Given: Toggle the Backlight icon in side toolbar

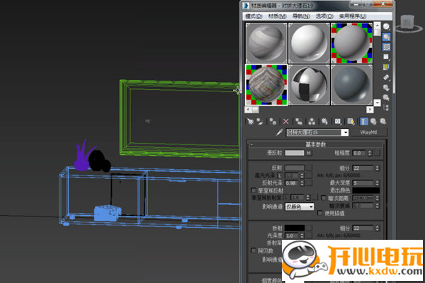Looking at the screenshot, I should click(386, 37).
